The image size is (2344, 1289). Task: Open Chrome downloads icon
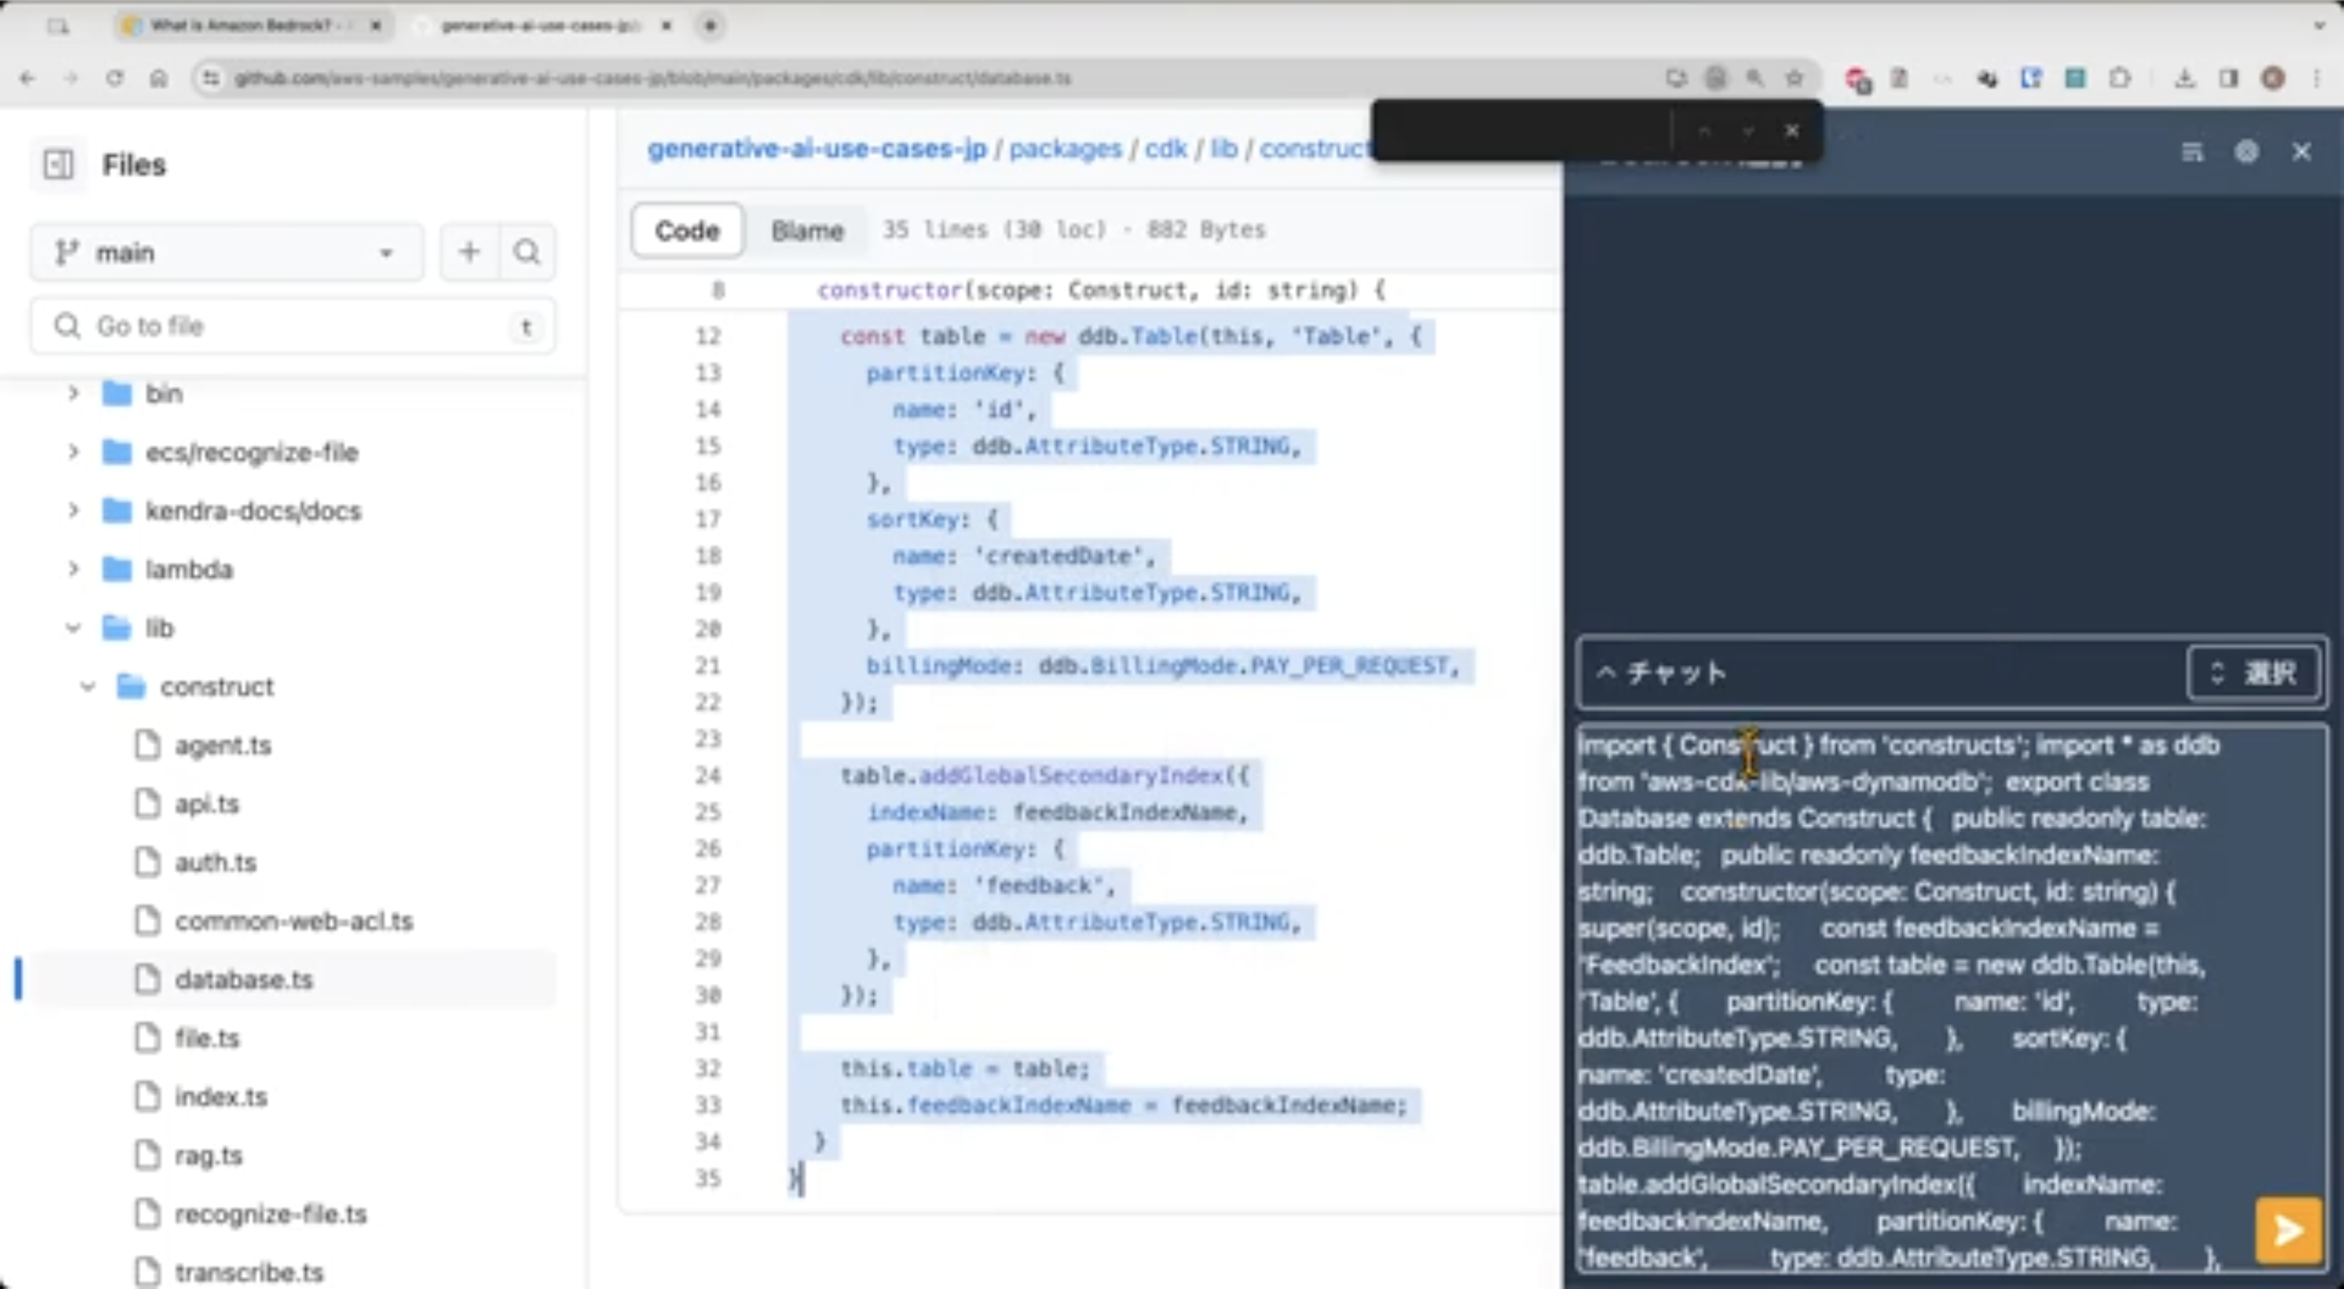(2184, 78)
